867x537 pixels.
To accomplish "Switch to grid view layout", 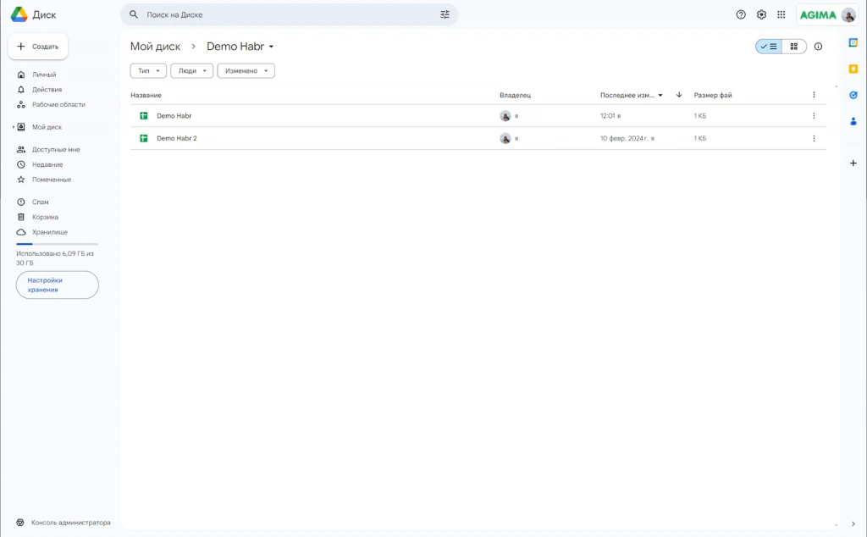I will click(x=794, y=47).
